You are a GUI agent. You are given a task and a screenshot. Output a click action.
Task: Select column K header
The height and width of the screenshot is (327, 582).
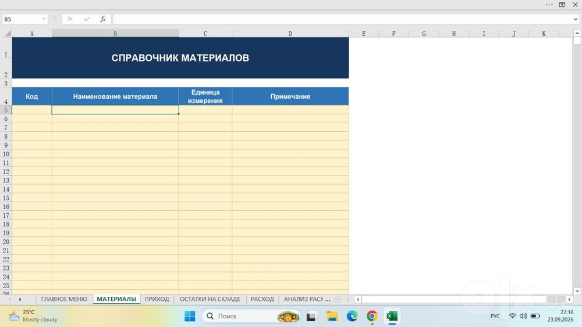544,33
